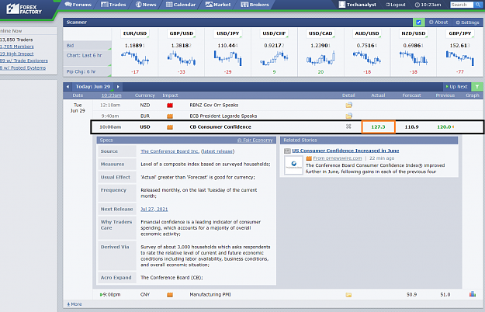Screen dimensions: 485x312
Task: Click the orange impact icon for EUR
Action: click(x=170, y=116)
